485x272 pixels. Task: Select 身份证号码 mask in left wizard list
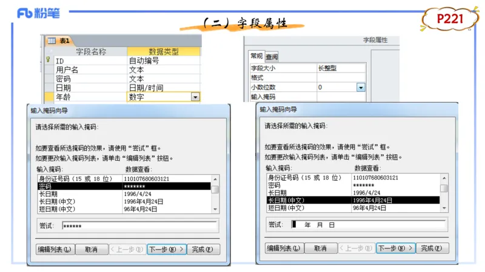[124, 178]
